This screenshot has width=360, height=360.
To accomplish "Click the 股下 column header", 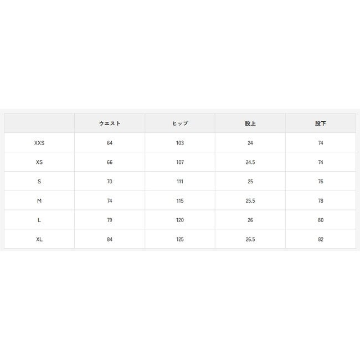I will click(x=321, y=124).
